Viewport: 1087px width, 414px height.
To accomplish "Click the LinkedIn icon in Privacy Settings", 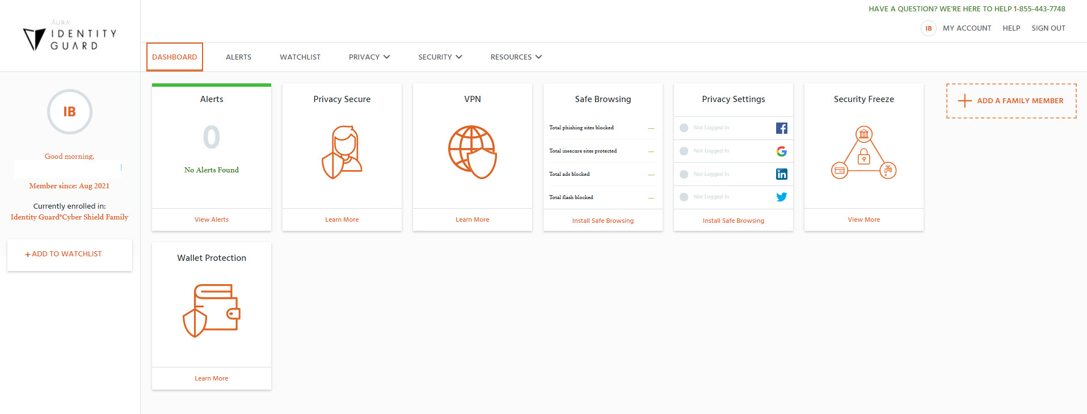I will (x=781, y=174).
